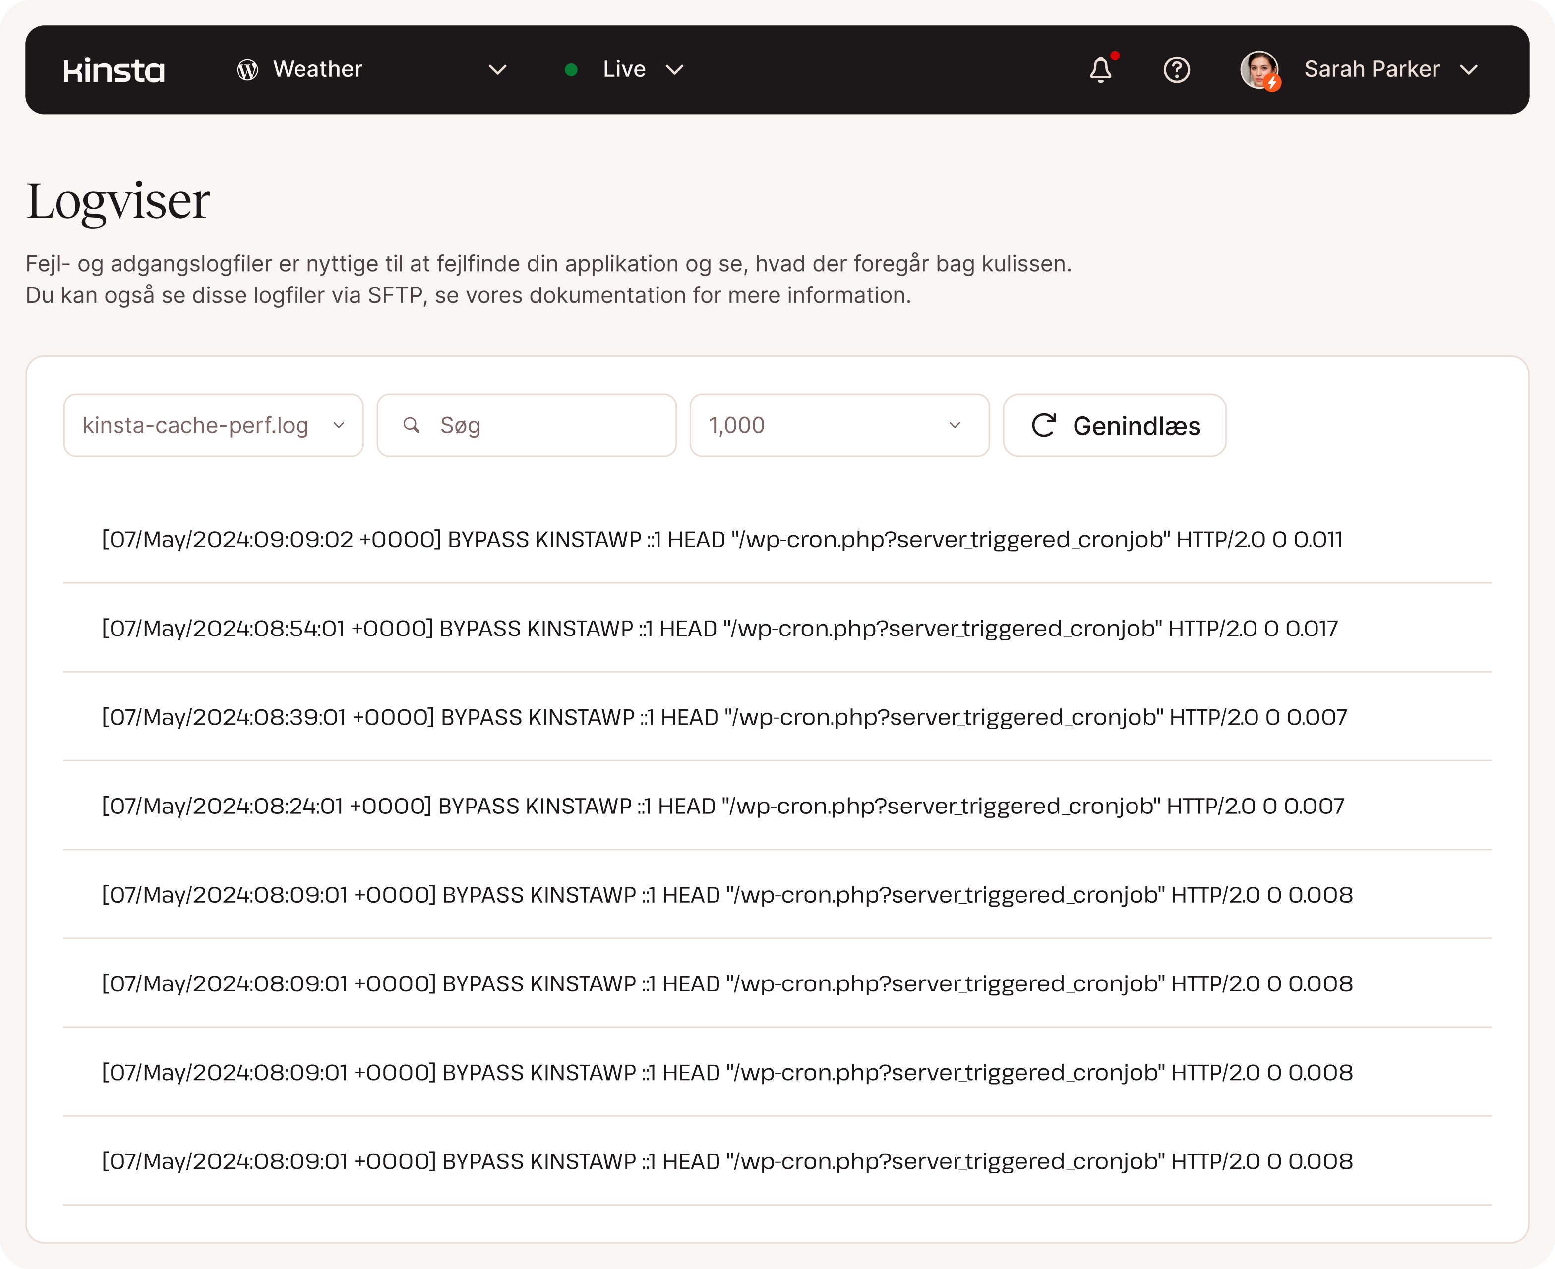Open the notifications bell
The image size is (1555, 1269).
pyautogui.click(x=1100, y=70)
